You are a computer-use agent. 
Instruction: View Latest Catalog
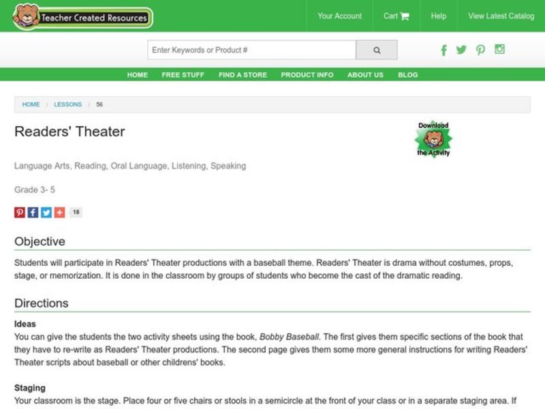point(500,16)
